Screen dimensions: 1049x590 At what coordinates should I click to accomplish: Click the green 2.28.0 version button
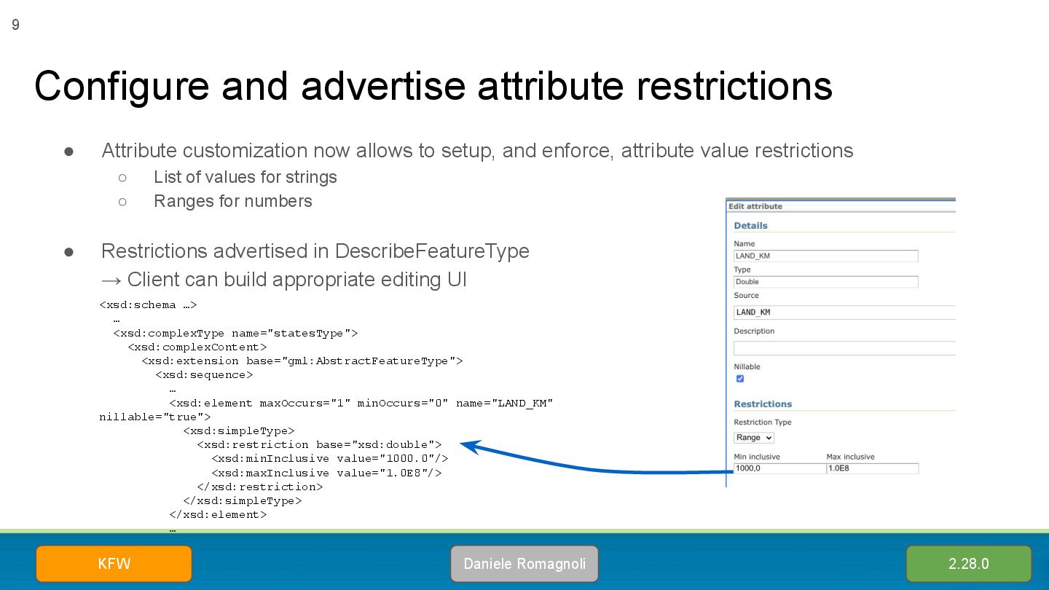click(969, 564)
